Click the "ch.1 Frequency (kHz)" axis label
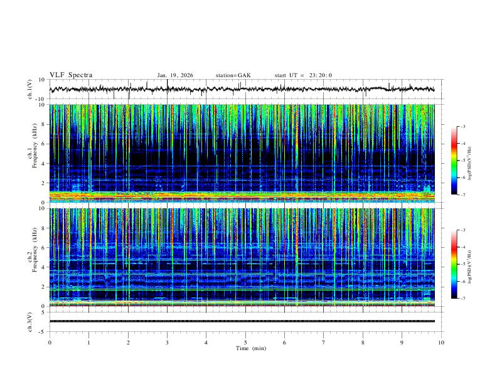 33,146
